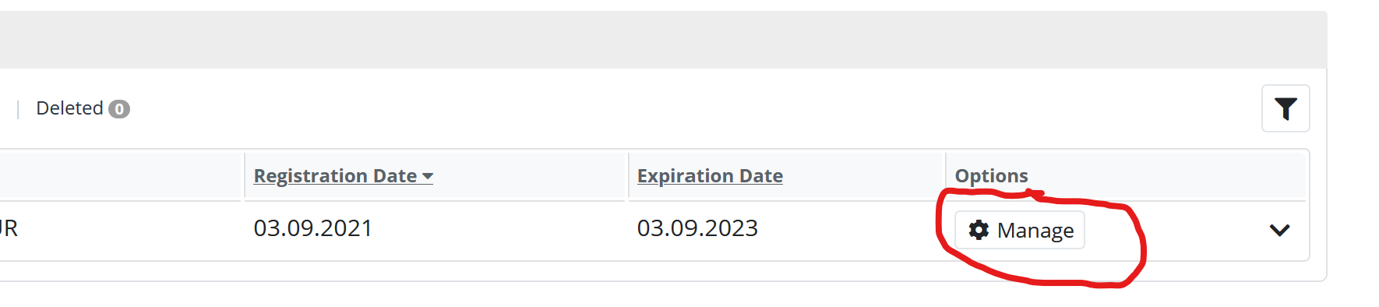Click the partially visible JR cell text

pyautogui.click(x=9, y=228)
